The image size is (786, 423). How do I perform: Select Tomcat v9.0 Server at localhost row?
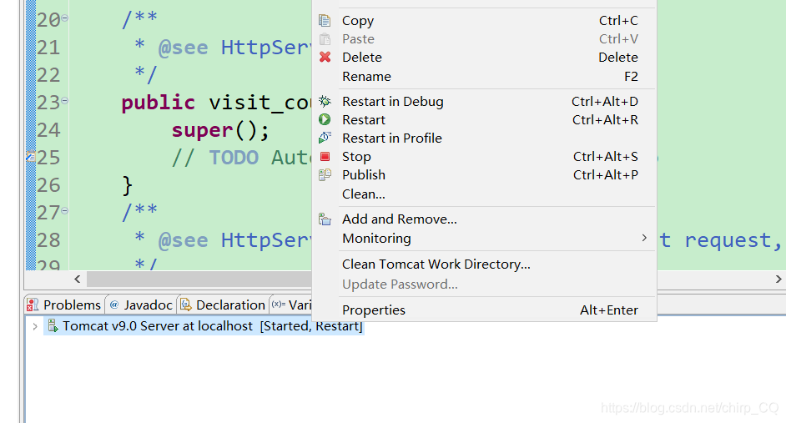coord(204,326)
